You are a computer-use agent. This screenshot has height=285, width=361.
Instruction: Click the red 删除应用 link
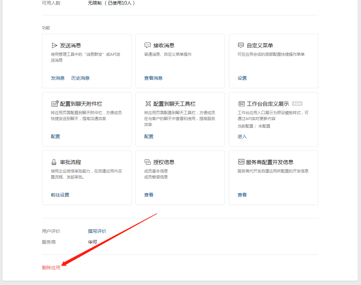click(51, 268)
